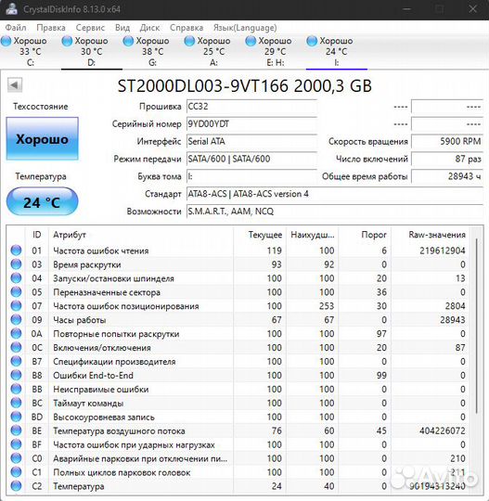Click the ID column header
The height and width of the screenshot is (501, 489).
click(x=37, y=235)
